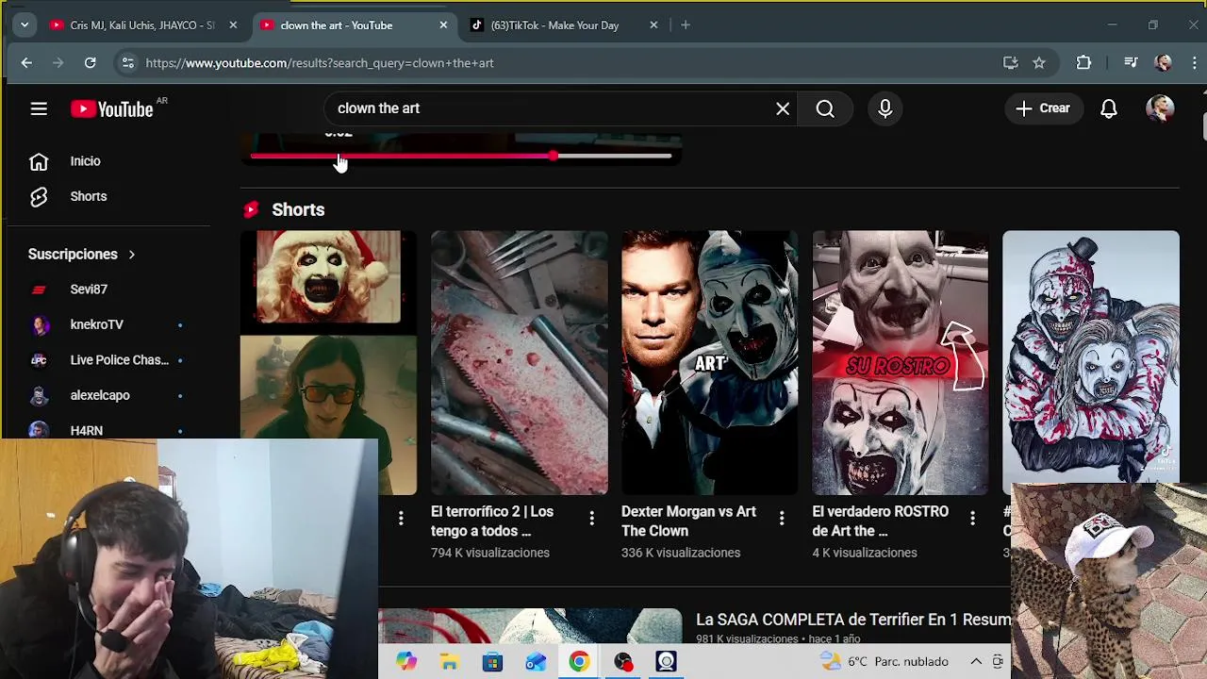
Task: Open the Dexter Morgan vs Art The Clown title
Action: [x=688, y=522]
